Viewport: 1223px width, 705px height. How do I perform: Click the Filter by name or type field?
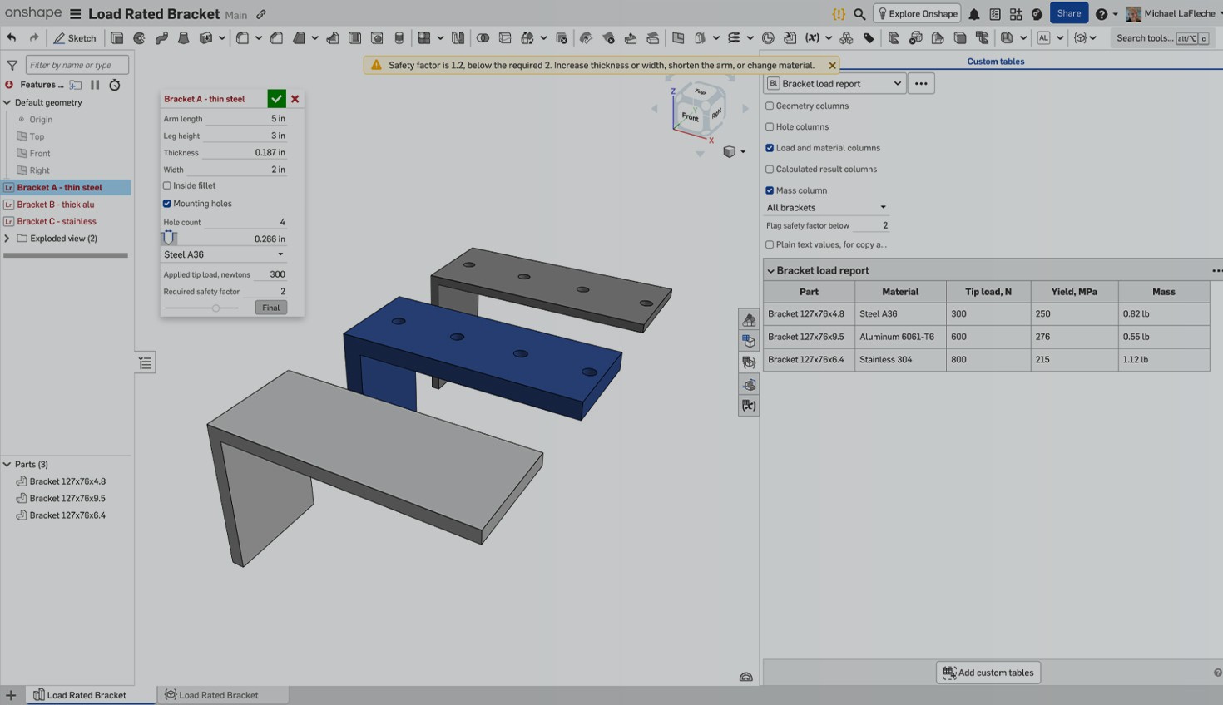click(77, 64)
